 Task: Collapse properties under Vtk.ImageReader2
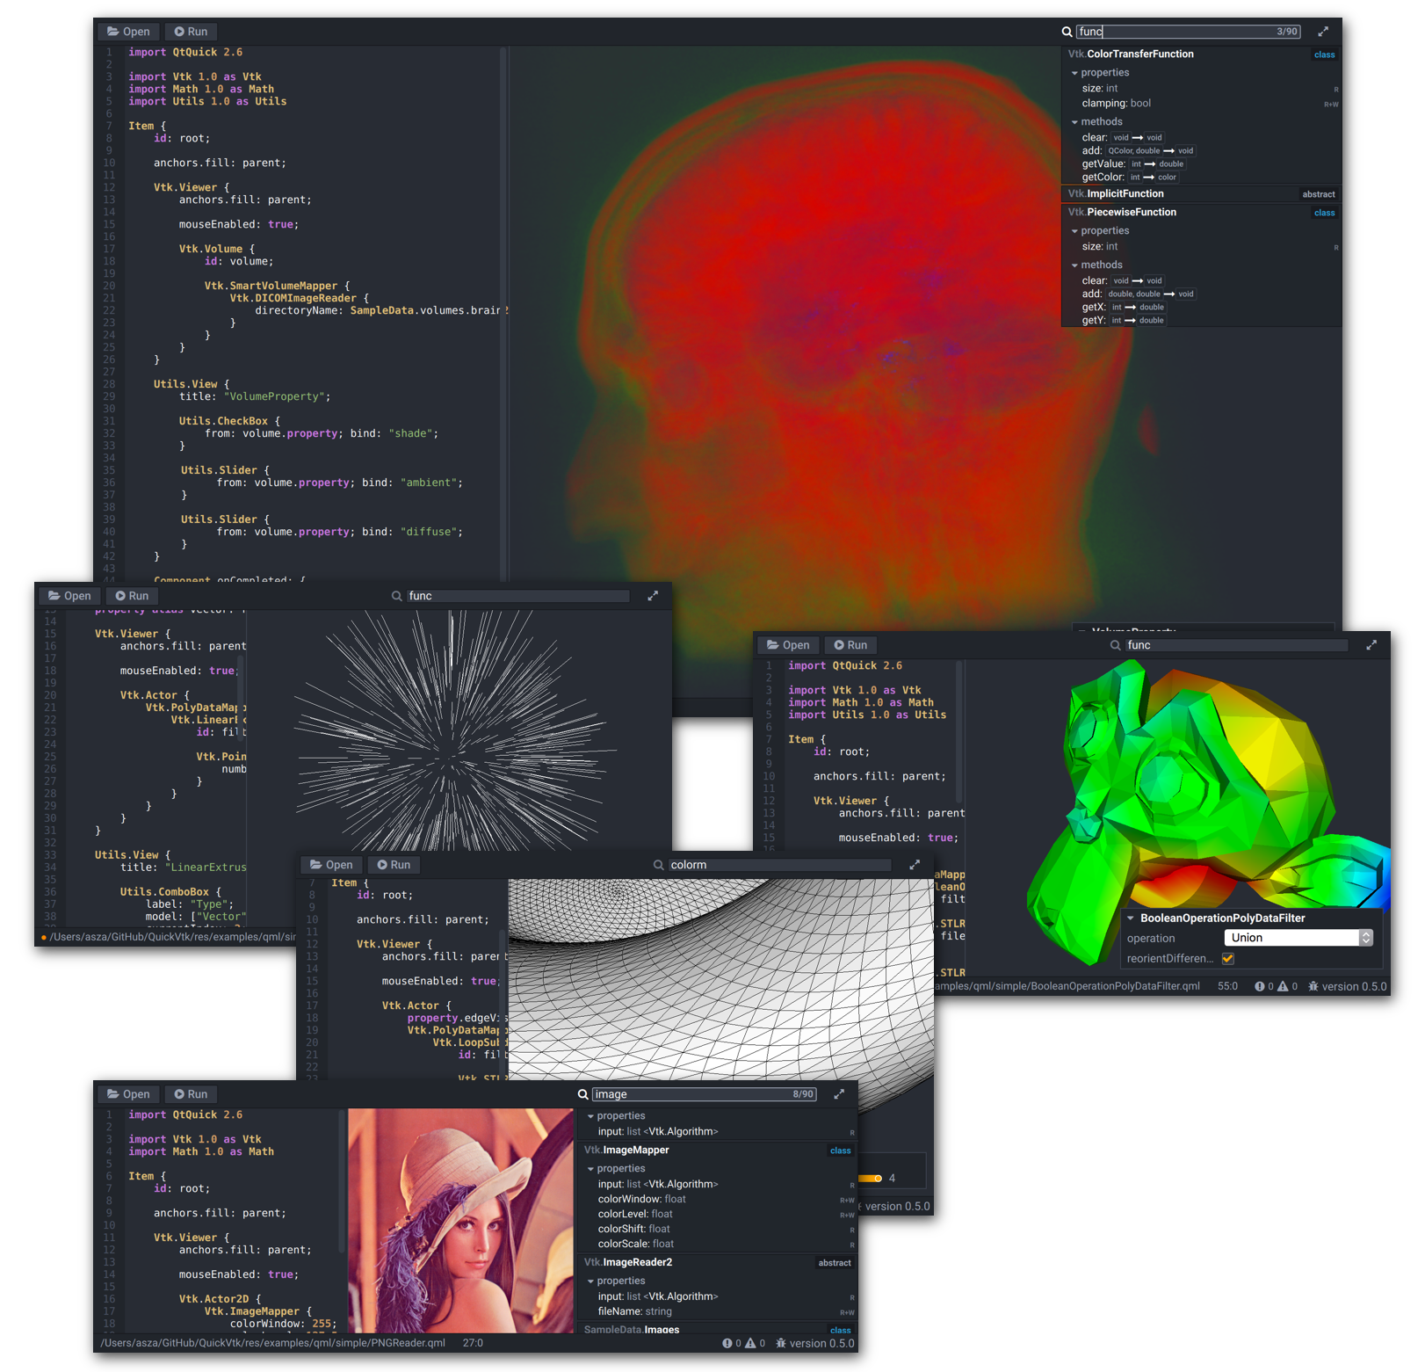[590, 1281]
